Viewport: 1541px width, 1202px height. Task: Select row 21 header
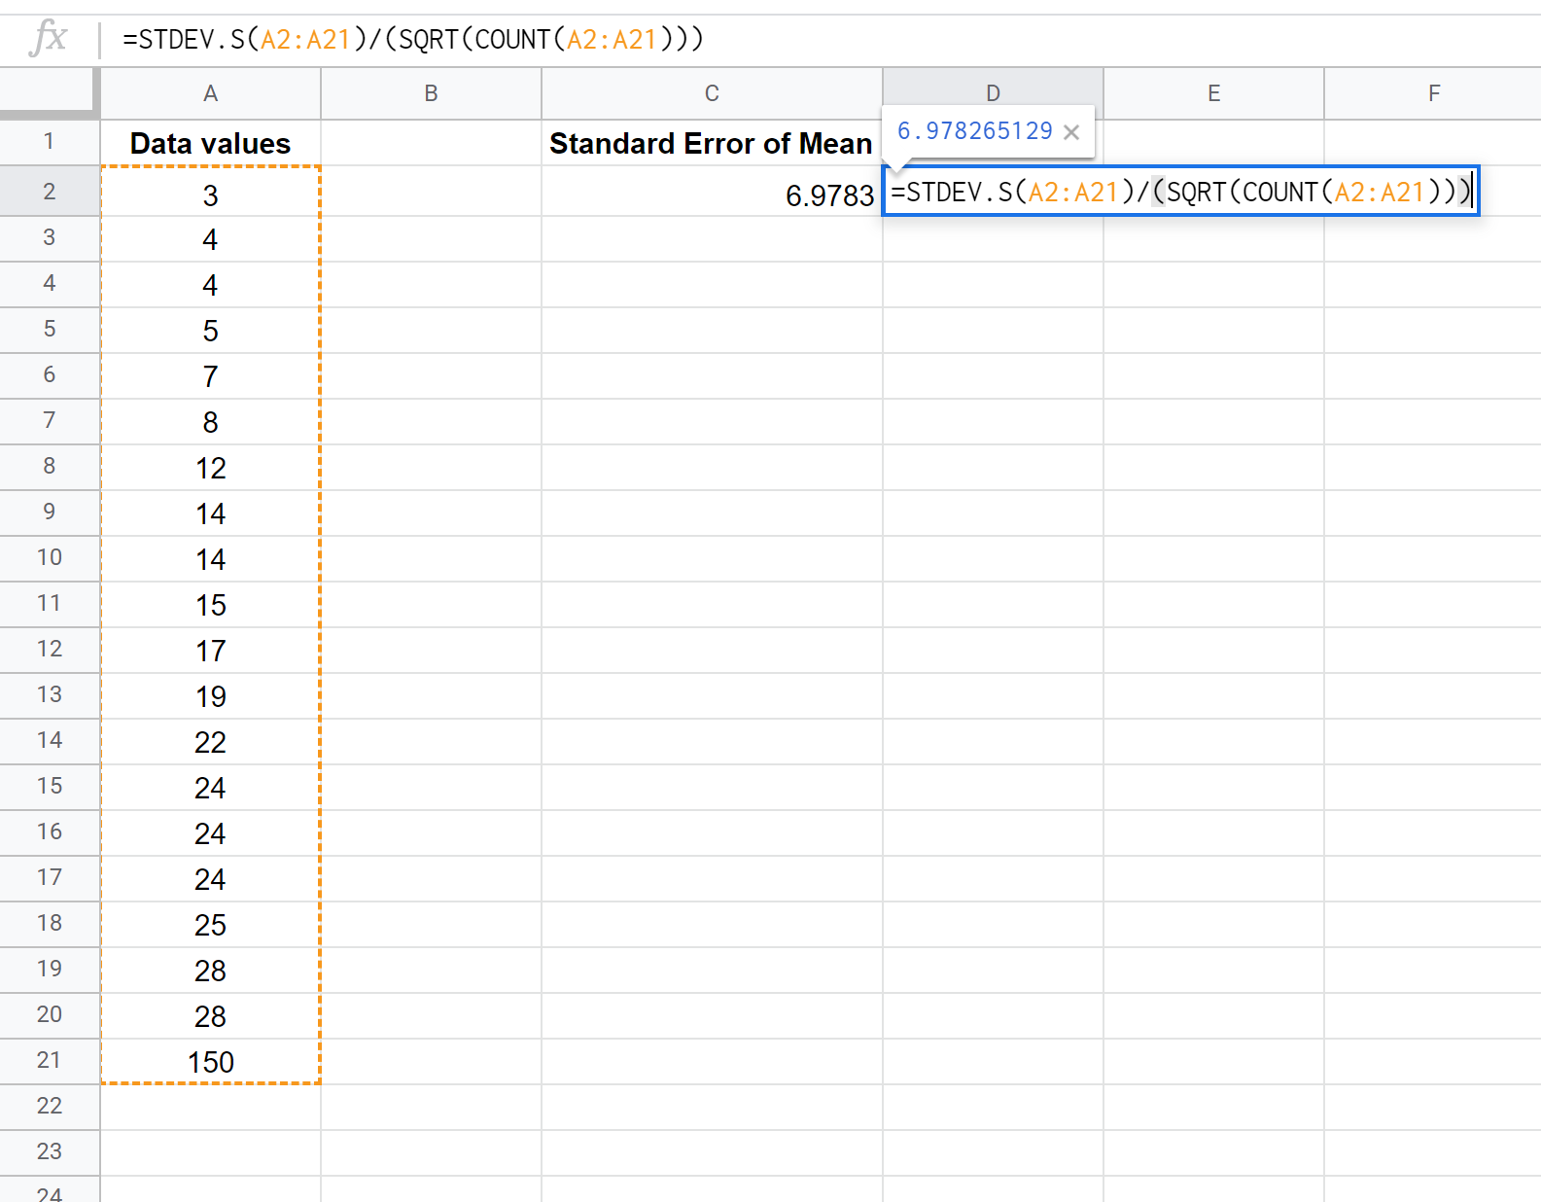click(x=50, y=1061)
